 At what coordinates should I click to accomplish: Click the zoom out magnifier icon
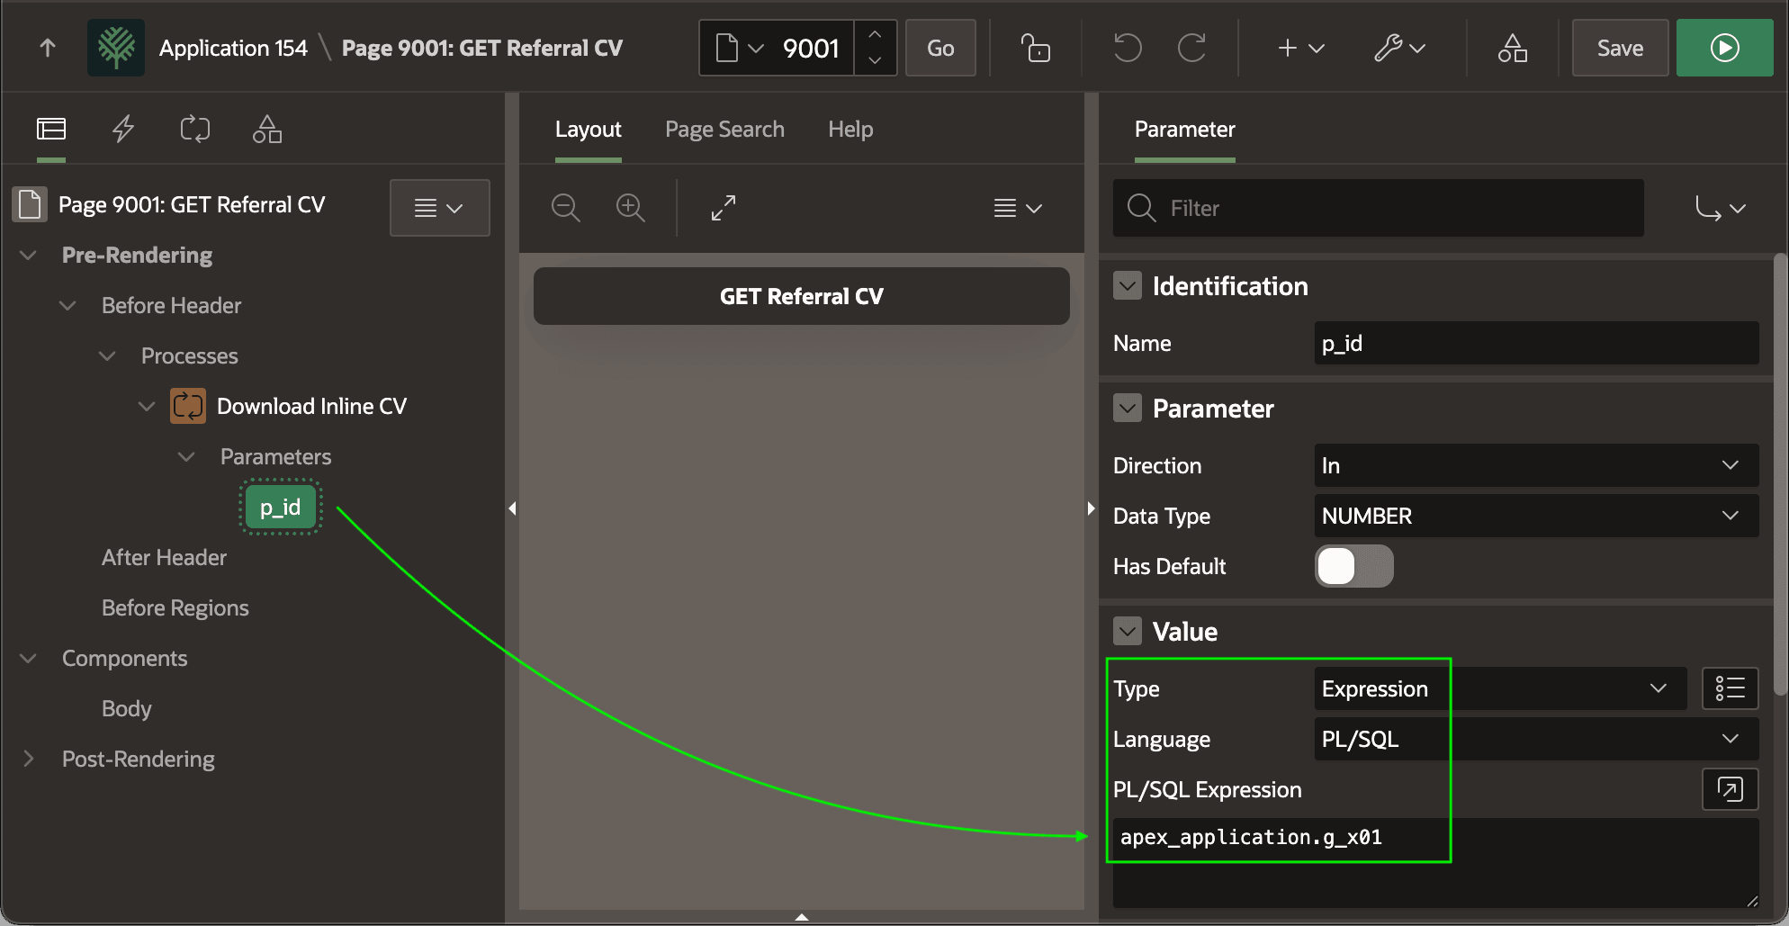(566, 208)
